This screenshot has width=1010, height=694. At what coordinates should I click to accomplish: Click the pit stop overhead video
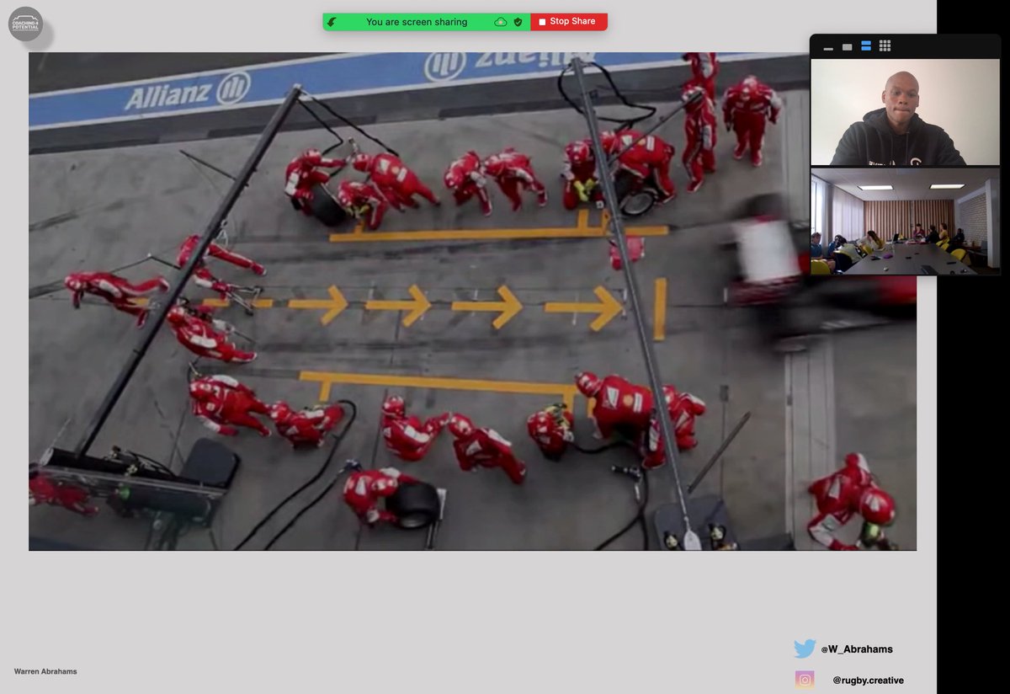[472, 302]
